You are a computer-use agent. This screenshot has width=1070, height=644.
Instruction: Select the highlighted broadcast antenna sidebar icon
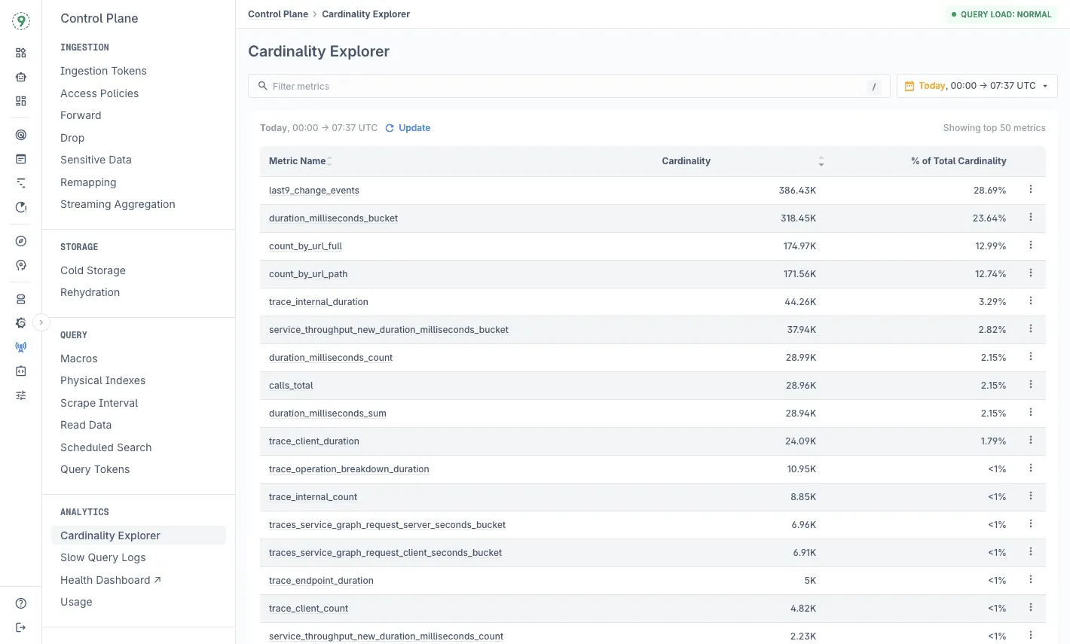(x=20, y=346)
